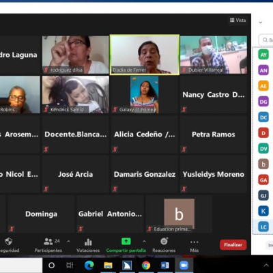This screenshot has width=273, height=273.
Task: Click the Microsoft Edge taskbar icon
Action: (89, 265)
